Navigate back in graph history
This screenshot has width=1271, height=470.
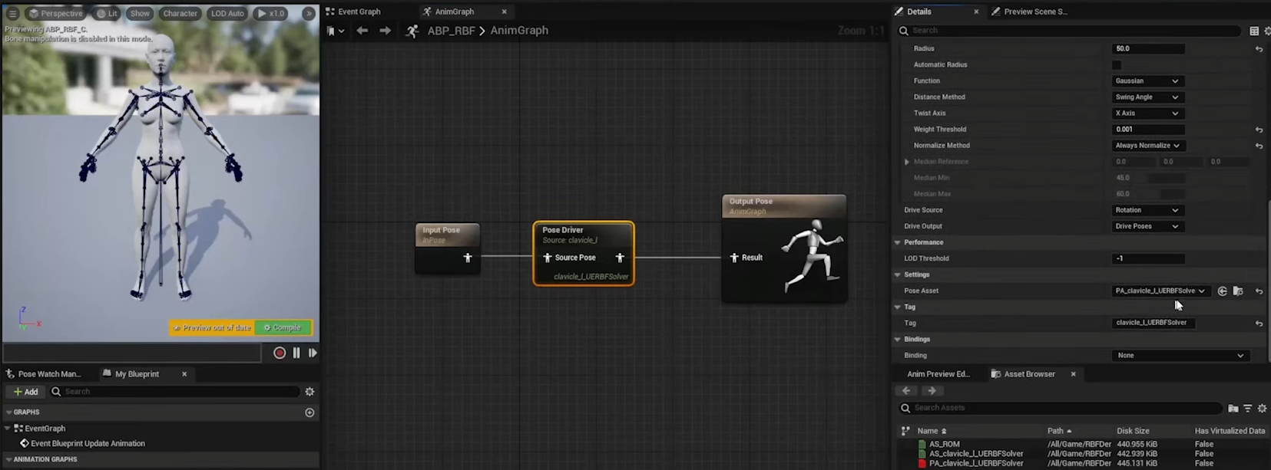pyautogui.click(x=362, y=31)
